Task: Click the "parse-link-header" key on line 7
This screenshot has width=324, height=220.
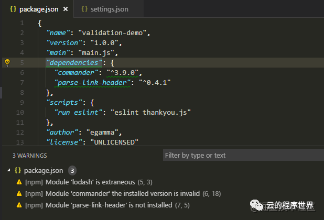Action: 92,83
